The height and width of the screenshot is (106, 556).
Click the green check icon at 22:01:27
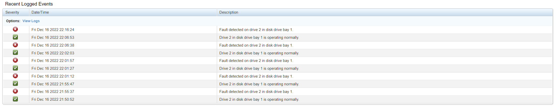[15, 68]
